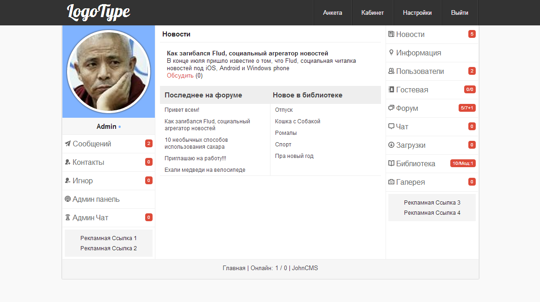Click the 5/7+1 badge on Форум
This screenshot has height=302, width=540.
(x=467, y=108)
